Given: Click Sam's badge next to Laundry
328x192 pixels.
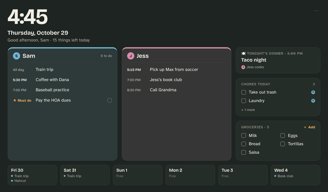Looking at the screenshot, I should pyautogui.click(x=313, y=101).
